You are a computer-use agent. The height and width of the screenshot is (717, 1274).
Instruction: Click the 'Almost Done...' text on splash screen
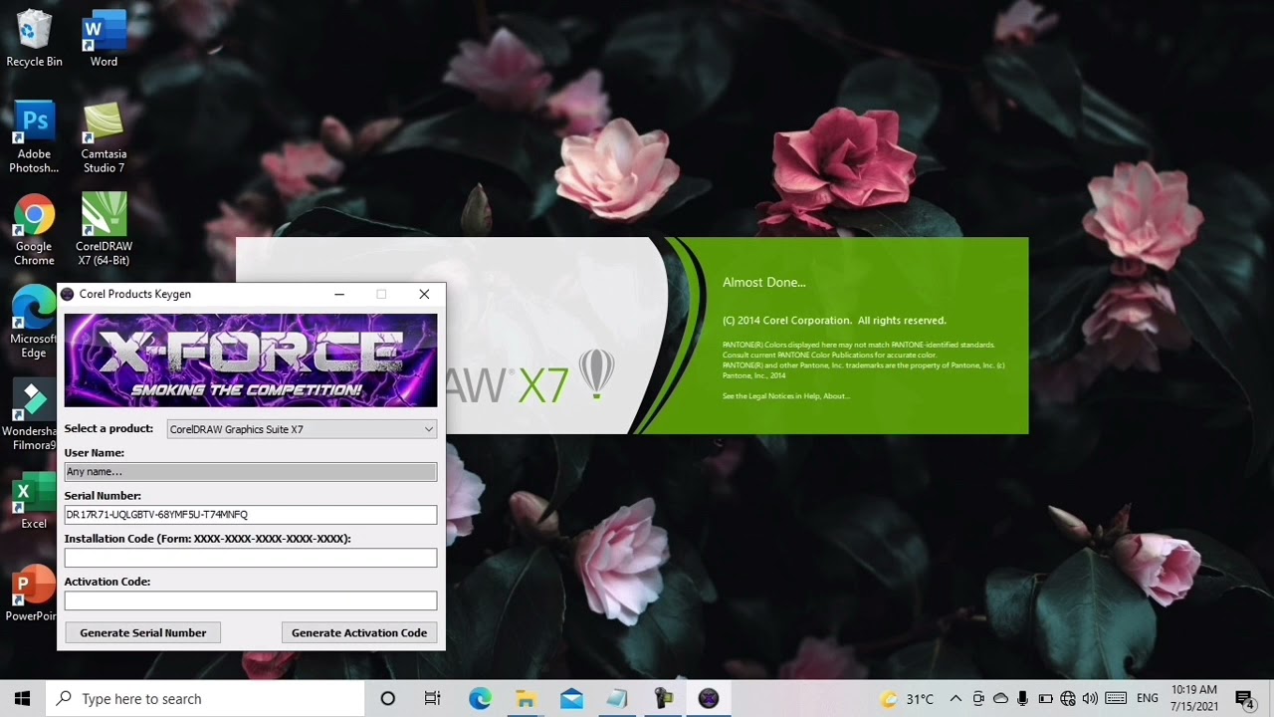tap(764, 283)
